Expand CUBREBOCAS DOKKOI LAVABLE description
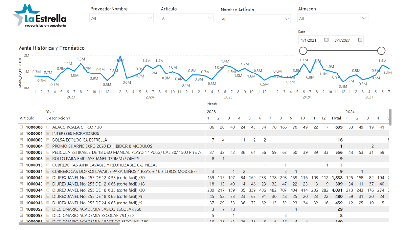The width and height of the screenshot is (403, 230). (48, 171)
